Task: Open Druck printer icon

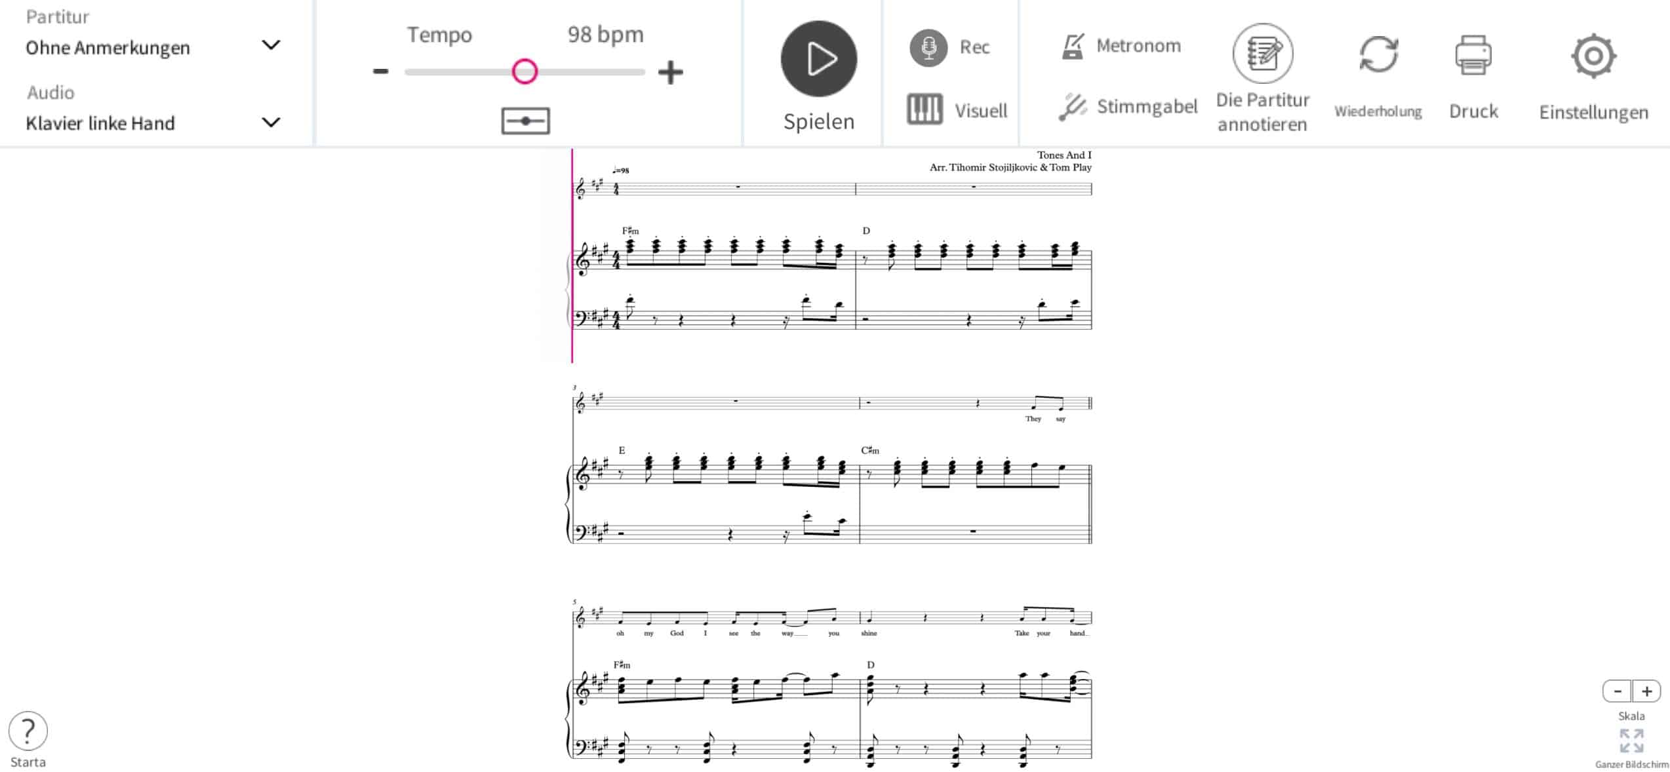Action: point(1473,54)
